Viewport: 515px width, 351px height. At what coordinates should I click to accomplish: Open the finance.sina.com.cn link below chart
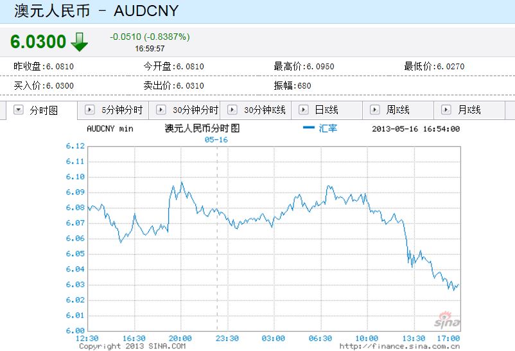[399, 347]
